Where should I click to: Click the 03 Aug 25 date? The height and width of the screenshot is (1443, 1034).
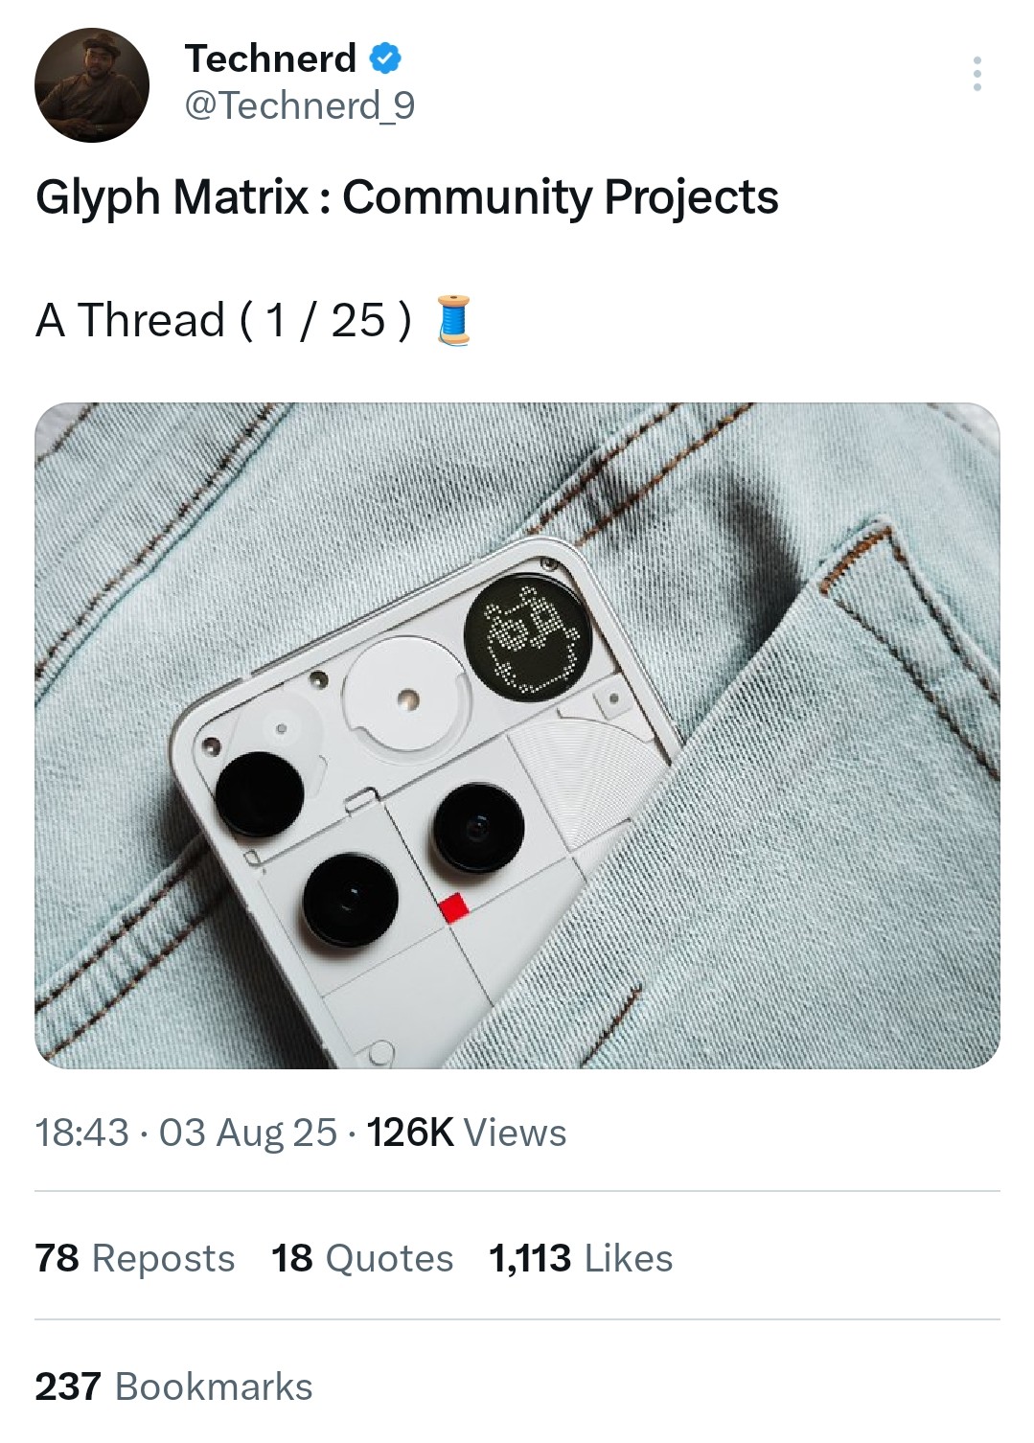tap(248, 1133)
